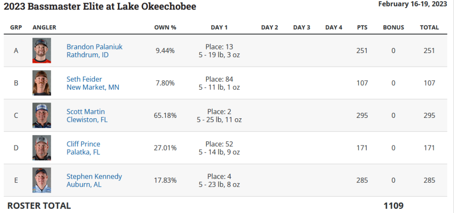Screen dimensions: 454x213
Task: Click the OWN % column header
Action: [165, 28]
